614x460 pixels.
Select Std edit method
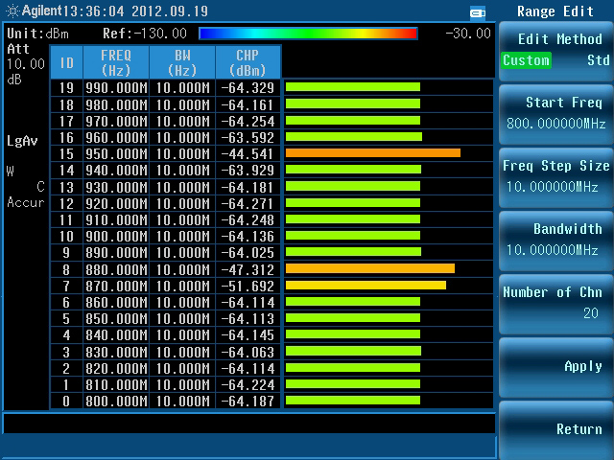[x=597, y=60]
